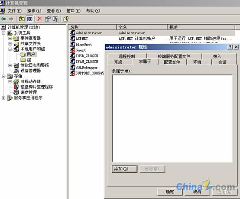Collapse the 本地用户和组 tree node
The height and width of the screenshot is (199, 240).
(10, 49)
